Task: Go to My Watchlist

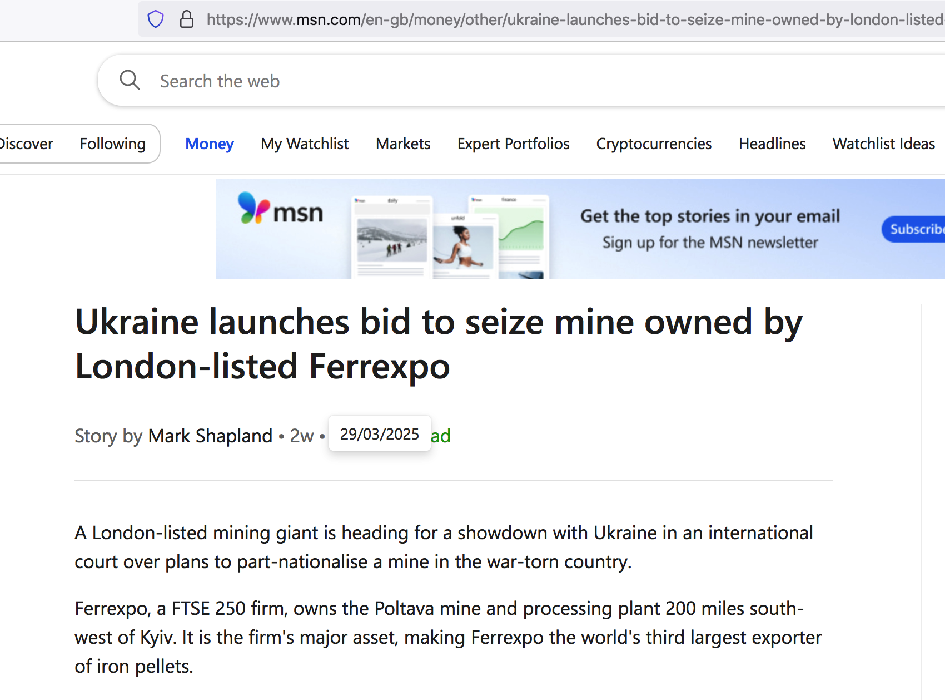Action: (305, 144)
